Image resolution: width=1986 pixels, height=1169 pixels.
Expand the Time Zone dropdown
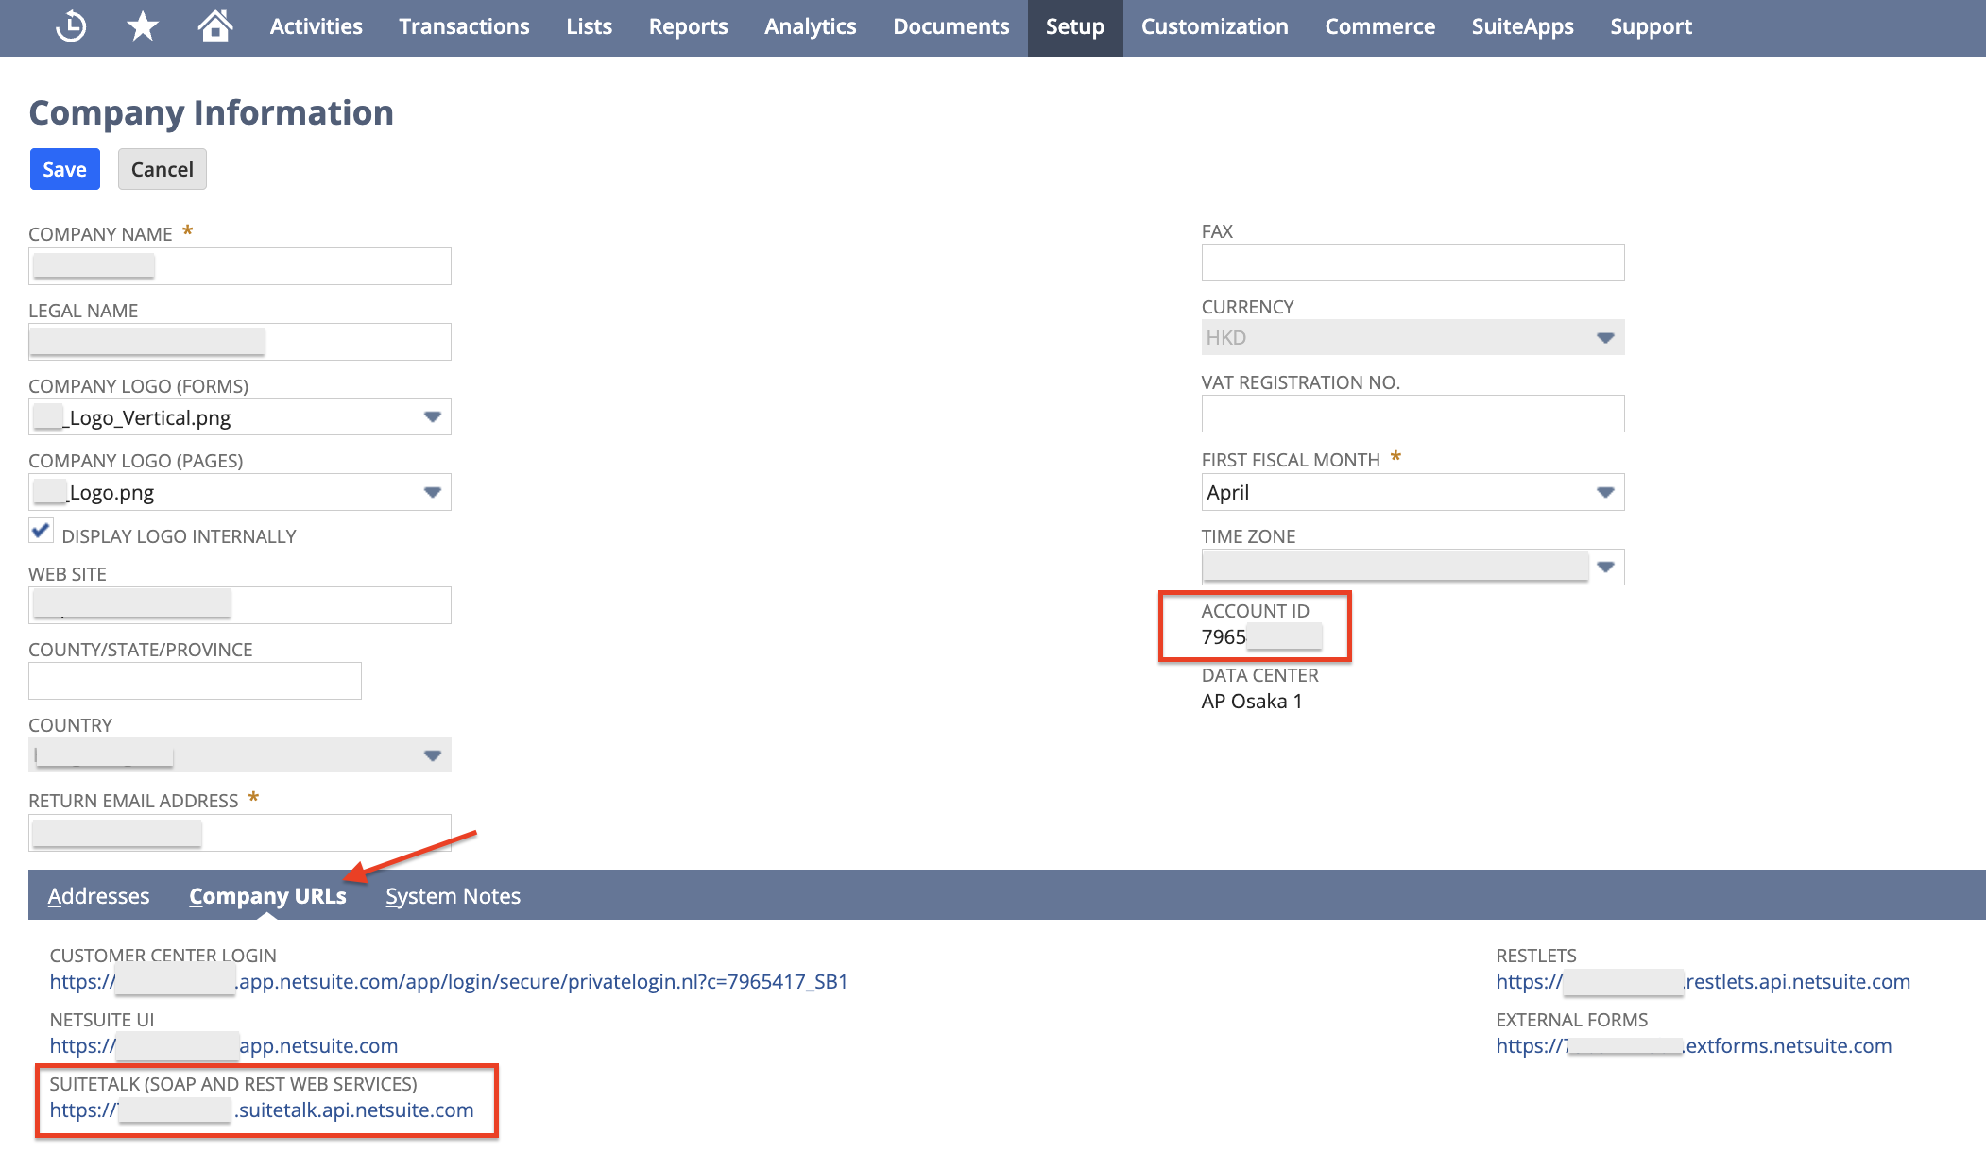click(x=1606, y=567)
